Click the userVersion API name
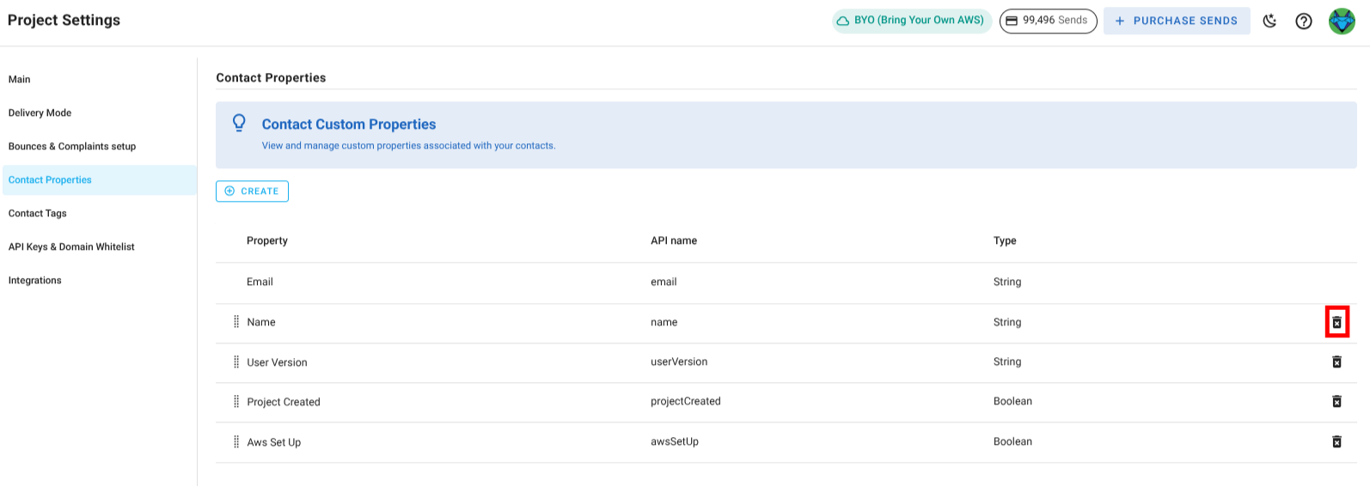 (679, 361)
